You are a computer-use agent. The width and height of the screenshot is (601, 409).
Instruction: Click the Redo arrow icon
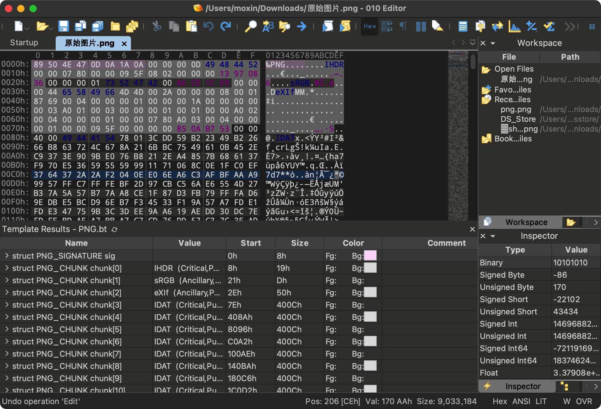[226, 27]
